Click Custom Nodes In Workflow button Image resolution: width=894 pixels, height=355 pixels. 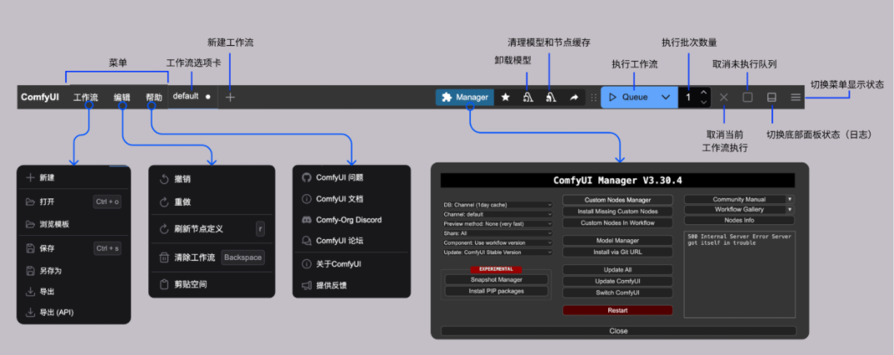617,222
